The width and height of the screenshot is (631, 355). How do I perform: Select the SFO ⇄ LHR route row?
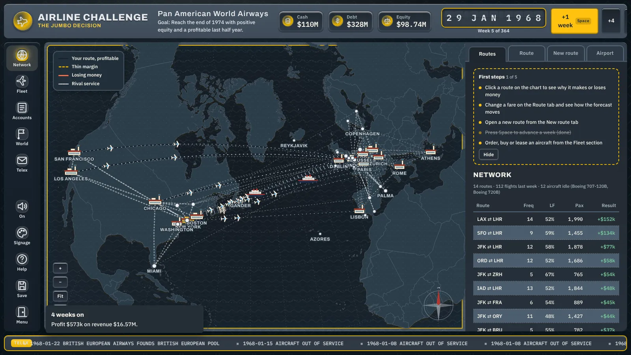[x=546, y=233]
